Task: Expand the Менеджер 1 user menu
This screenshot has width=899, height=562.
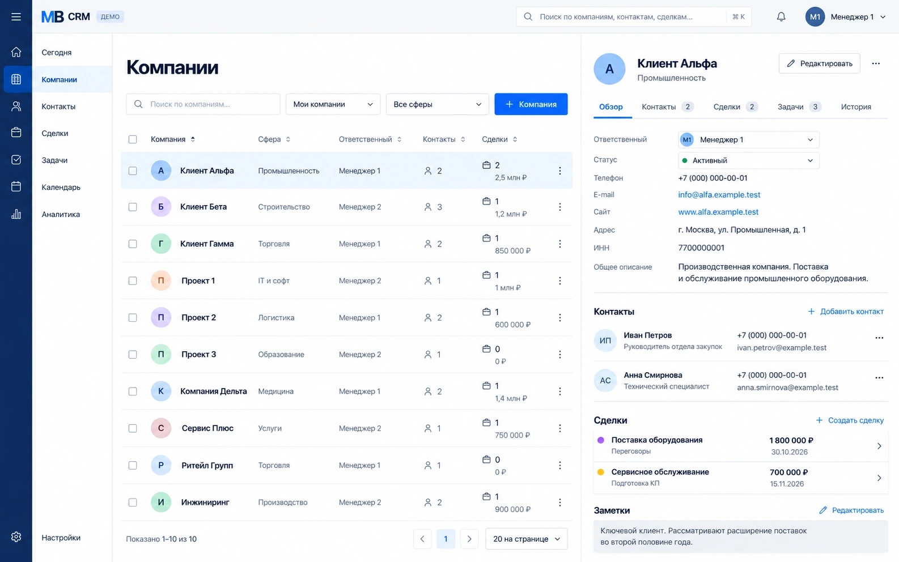Action: 846,17
